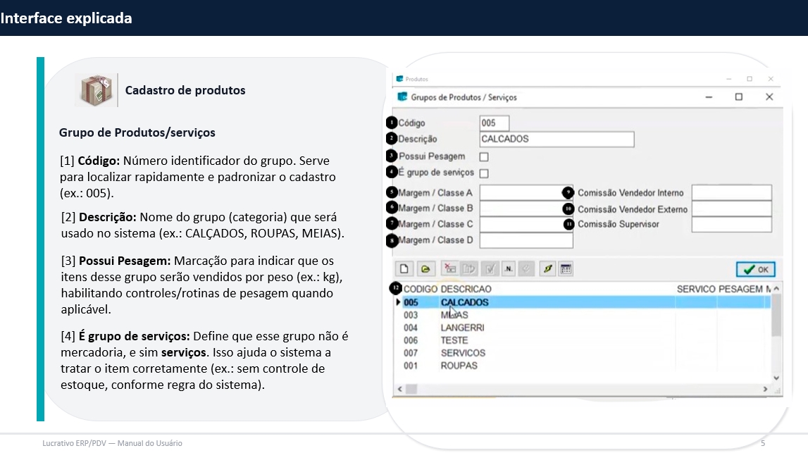Click the grayed checkmark confirm toolbar icon
The image size is (808, 453).
(490, 268)
